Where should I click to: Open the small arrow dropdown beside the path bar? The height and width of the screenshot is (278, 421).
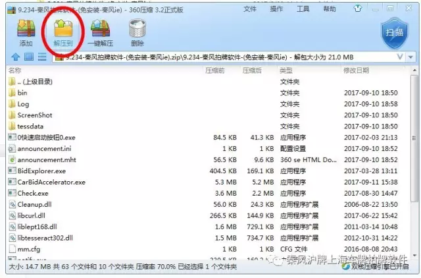(x=410, y=57)
